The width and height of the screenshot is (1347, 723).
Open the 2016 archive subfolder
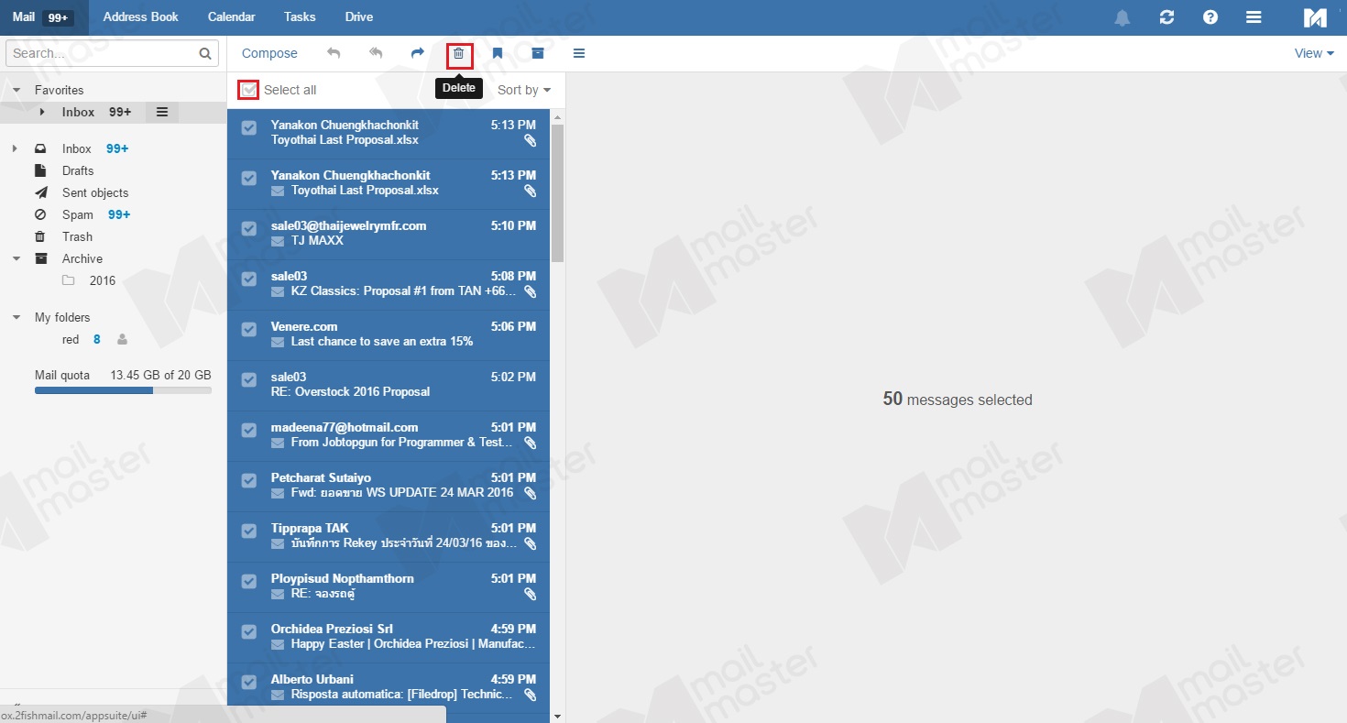(x=103, y=280)
